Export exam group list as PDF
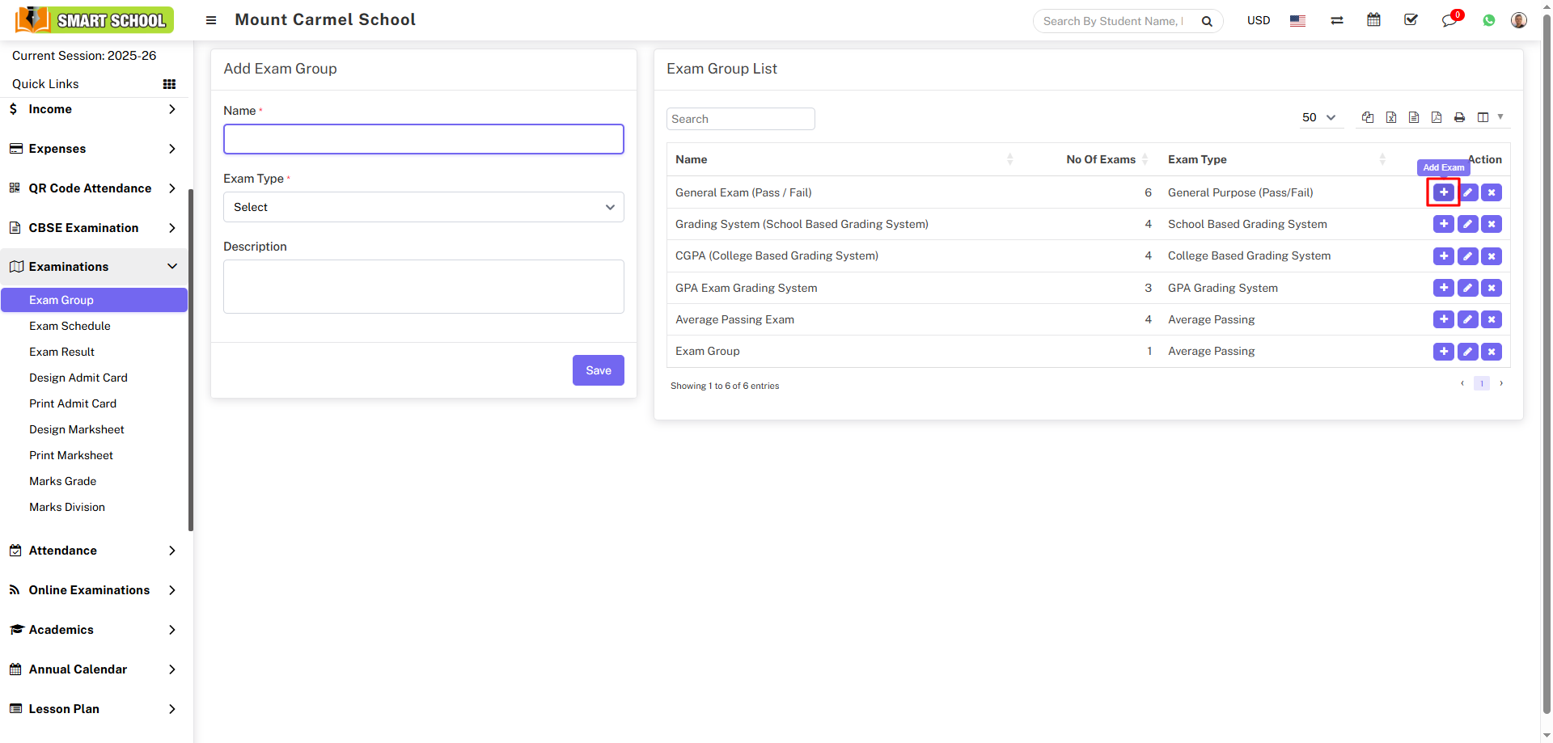 click(1437, 117)
